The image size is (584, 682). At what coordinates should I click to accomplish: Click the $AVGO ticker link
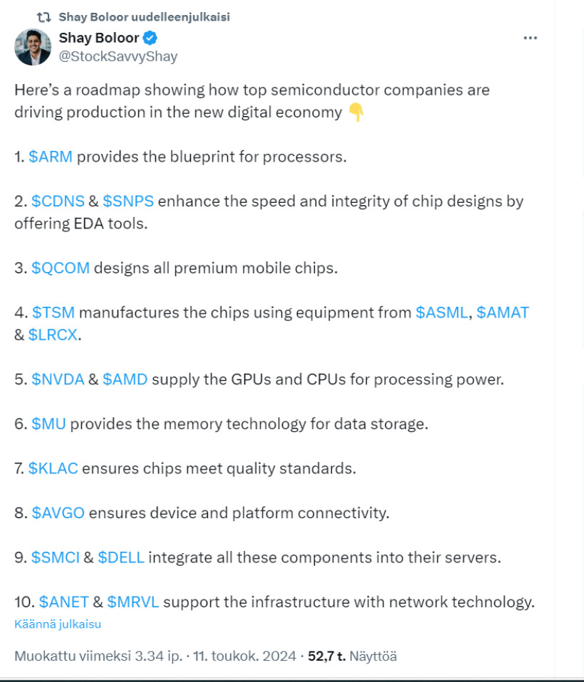[x=58, y=513]
